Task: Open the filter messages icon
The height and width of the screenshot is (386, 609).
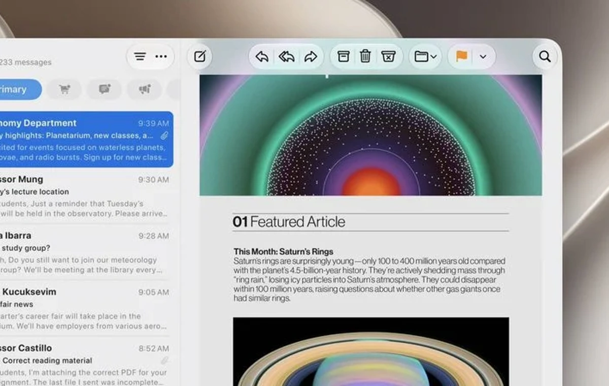Action: [140, 56]
